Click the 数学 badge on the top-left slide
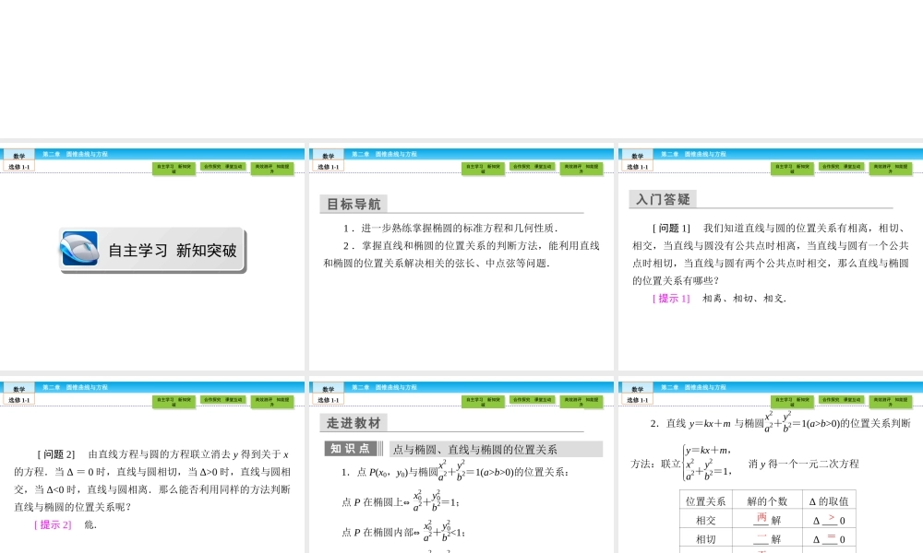Screen dimensions: 923x553 tap(18, 154)
